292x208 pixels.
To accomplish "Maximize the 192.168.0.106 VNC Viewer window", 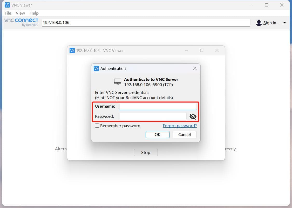I will 201,50.
